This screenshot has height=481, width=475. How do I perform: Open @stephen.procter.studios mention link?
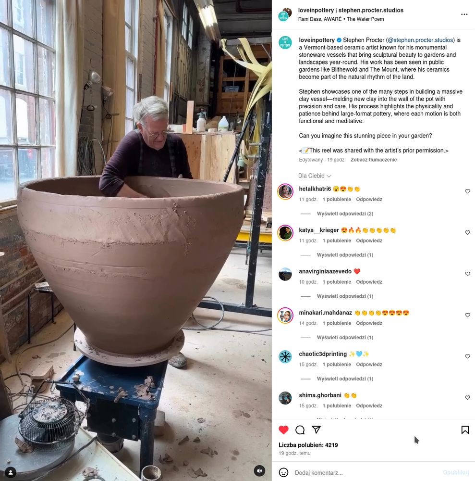421,40
